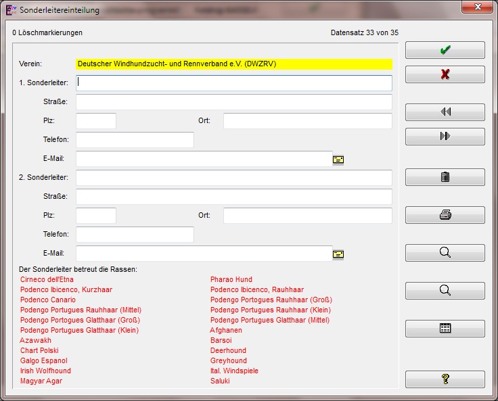The image size is (498, 401).
Task: Click Telefon field of second Sonderleiter
Action: click(x=135, y=235)
